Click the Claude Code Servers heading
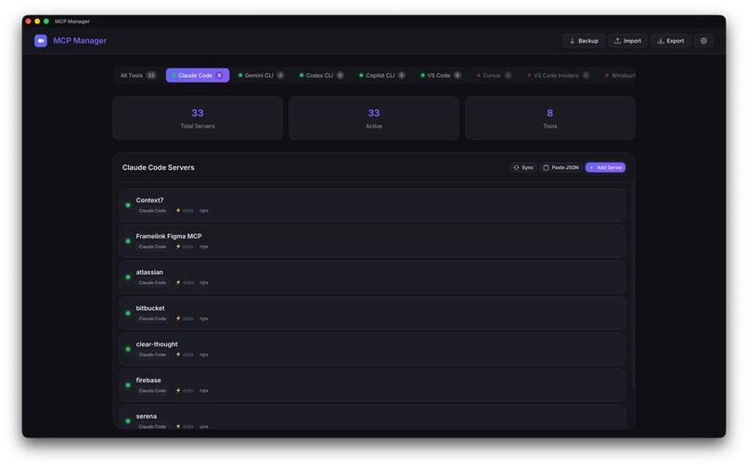748x467 pixels. click(x=159, y=167)
